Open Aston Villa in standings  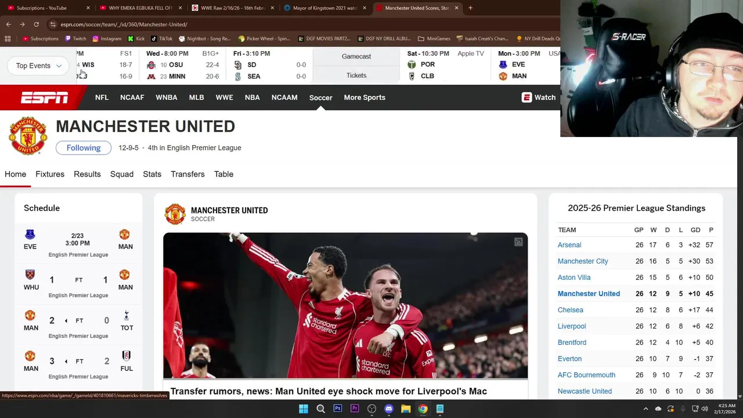[574, 278]
